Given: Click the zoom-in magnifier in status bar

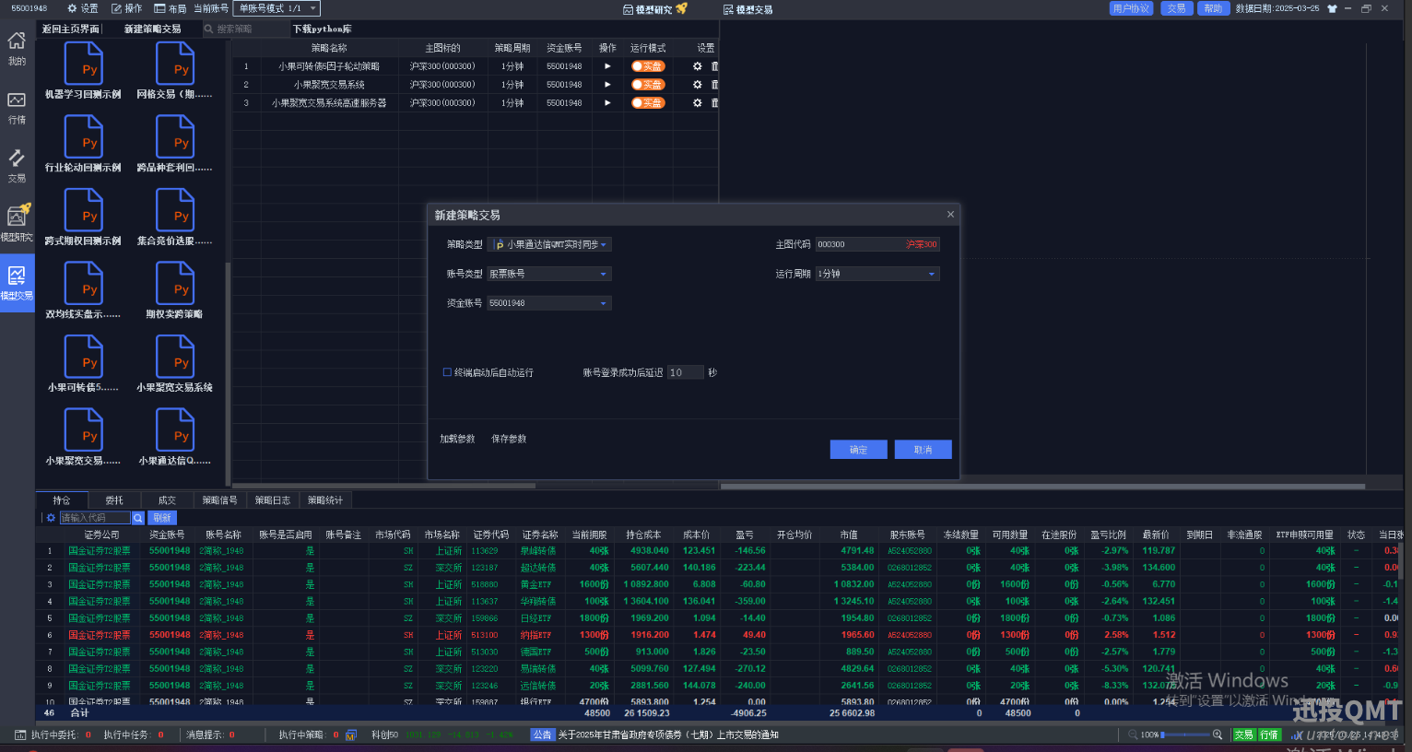Looking at the screenshot, I should (1218, 734).
